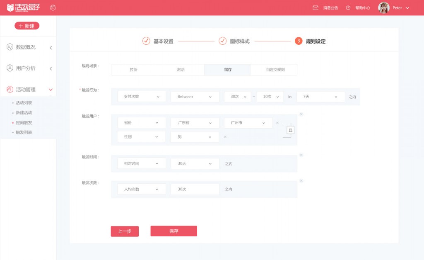424x260 pixels.
Task: Click the 用户分析 sidebar icon
Action: click(x=10, y=68)
